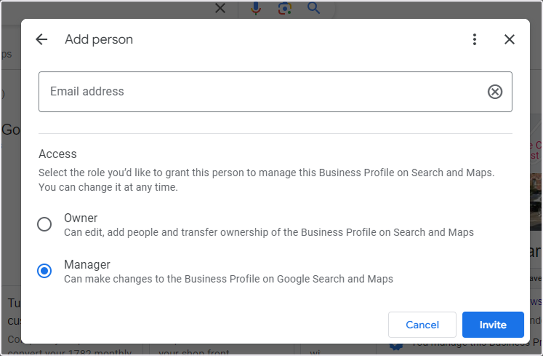Search by image with Google Lens icon
Viewport: 543px width, 356px height.
(x=285, y=8)
